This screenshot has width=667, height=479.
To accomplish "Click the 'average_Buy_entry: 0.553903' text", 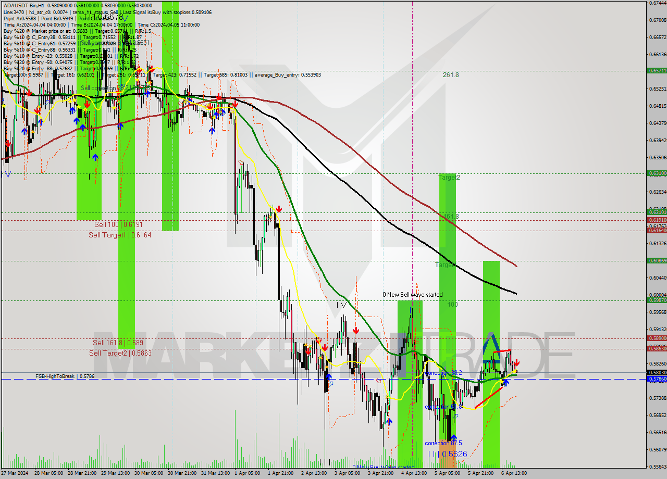I will tap(288, 74).
